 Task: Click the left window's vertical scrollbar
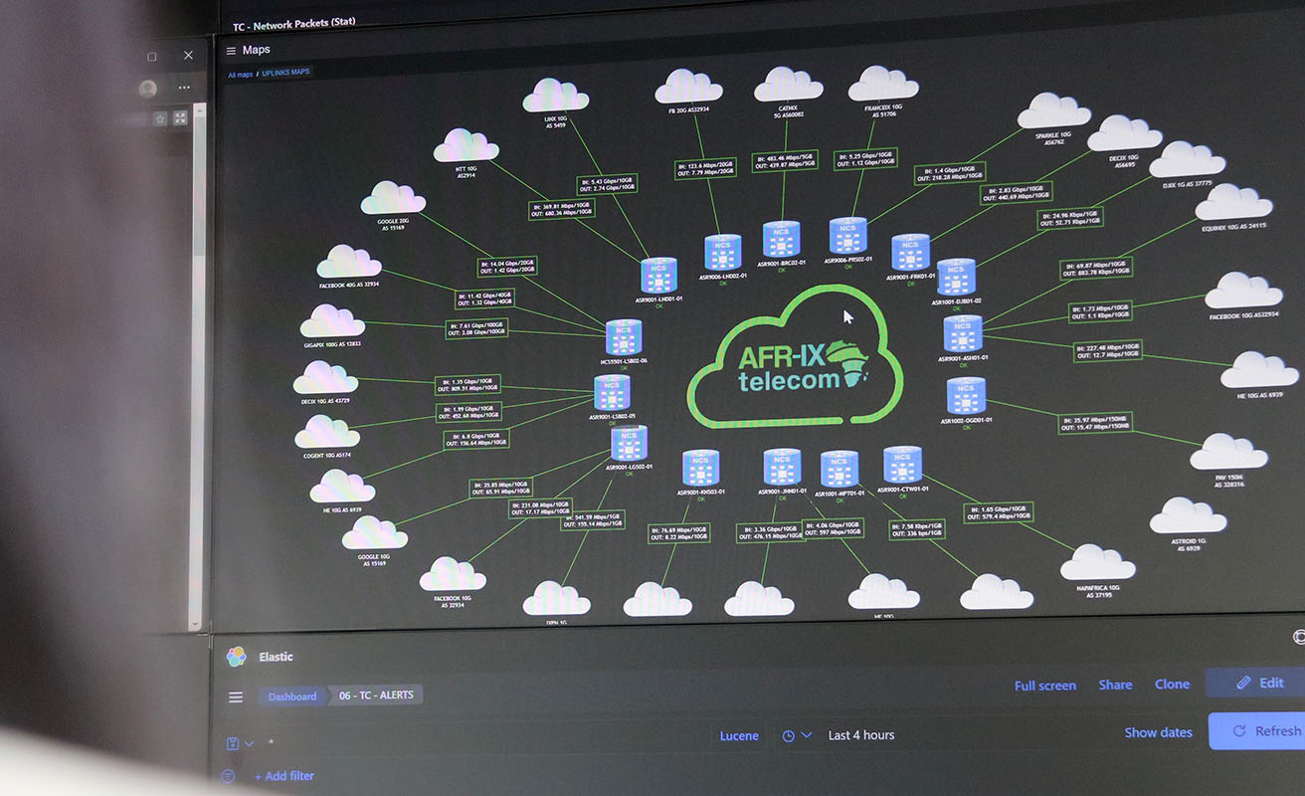199,368
